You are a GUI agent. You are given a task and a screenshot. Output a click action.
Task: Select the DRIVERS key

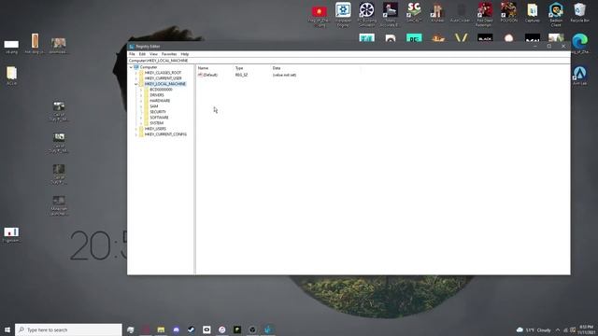157,95
